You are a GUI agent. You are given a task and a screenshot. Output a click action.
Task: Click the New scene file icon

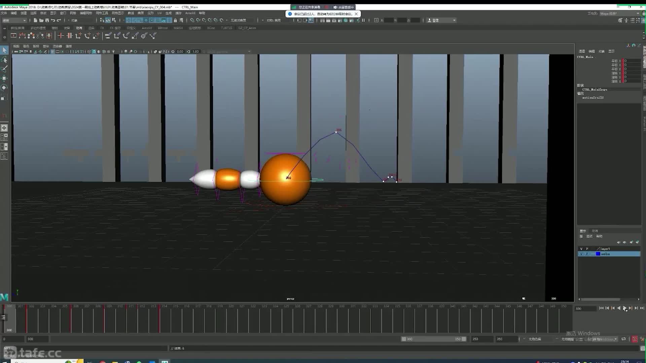pyautogui.click(x=35, y=20)
